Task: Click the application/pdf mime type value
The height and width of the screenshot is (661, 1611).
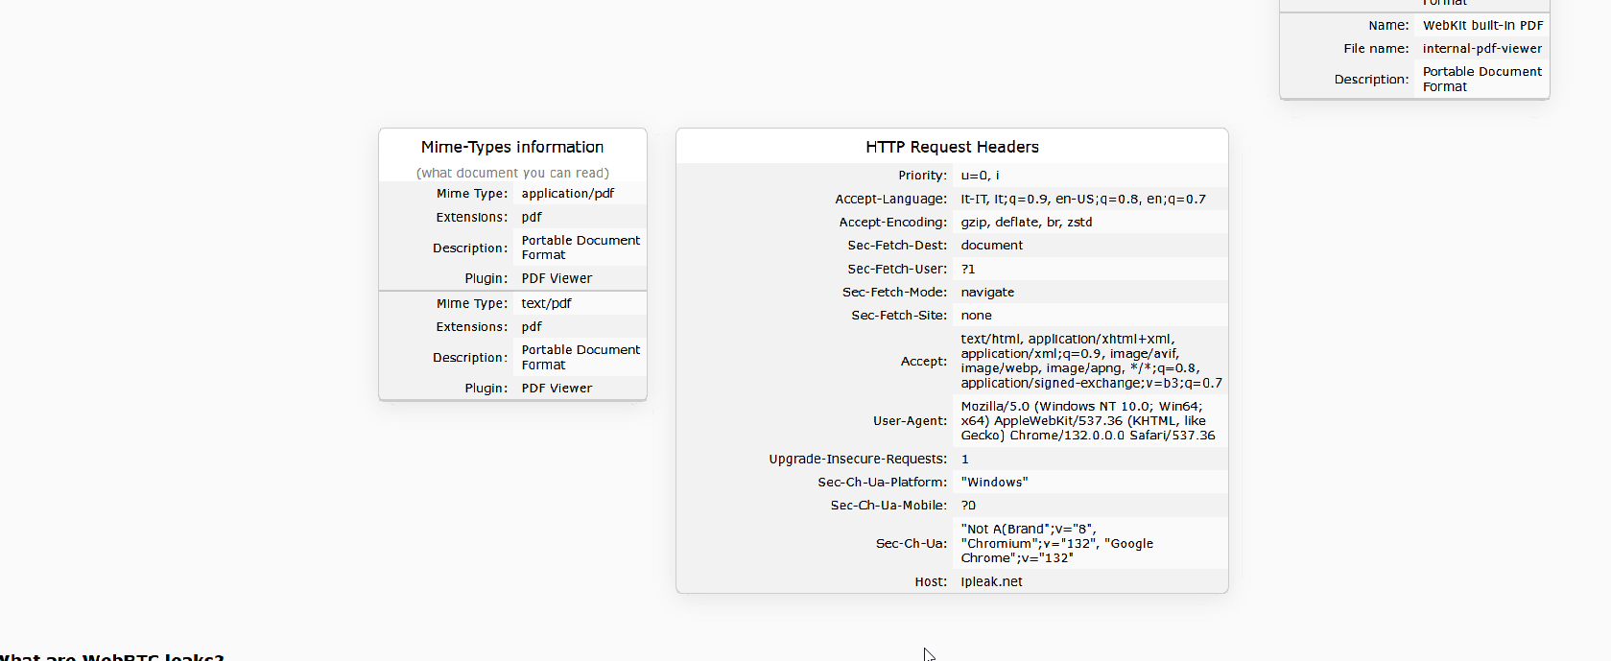Action: pyautogui.click(x=567, y=194)
